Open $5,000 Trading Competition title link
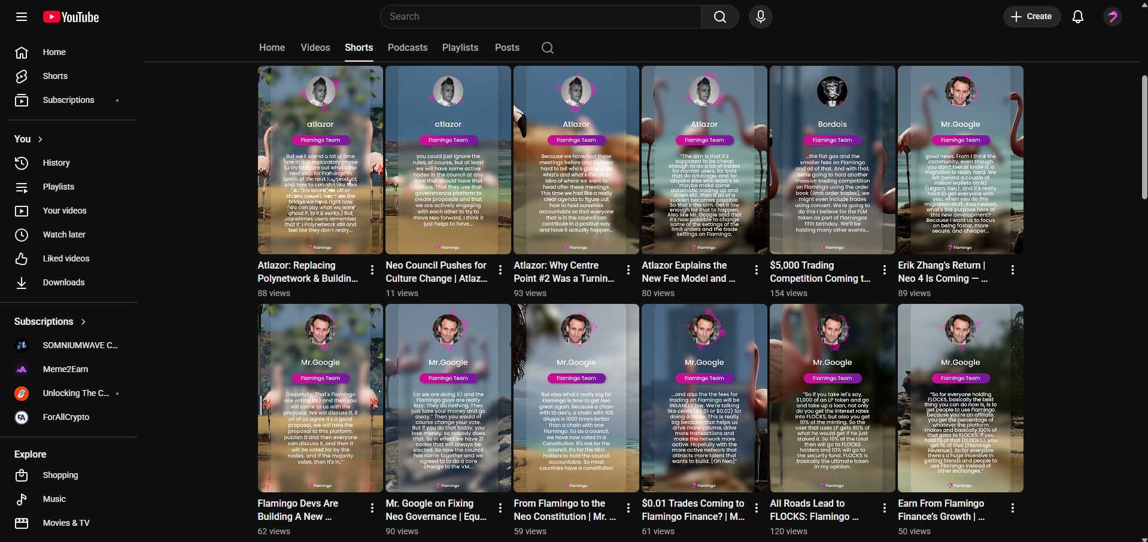Screen dimensions: 1148x542 tap(821, 272)
